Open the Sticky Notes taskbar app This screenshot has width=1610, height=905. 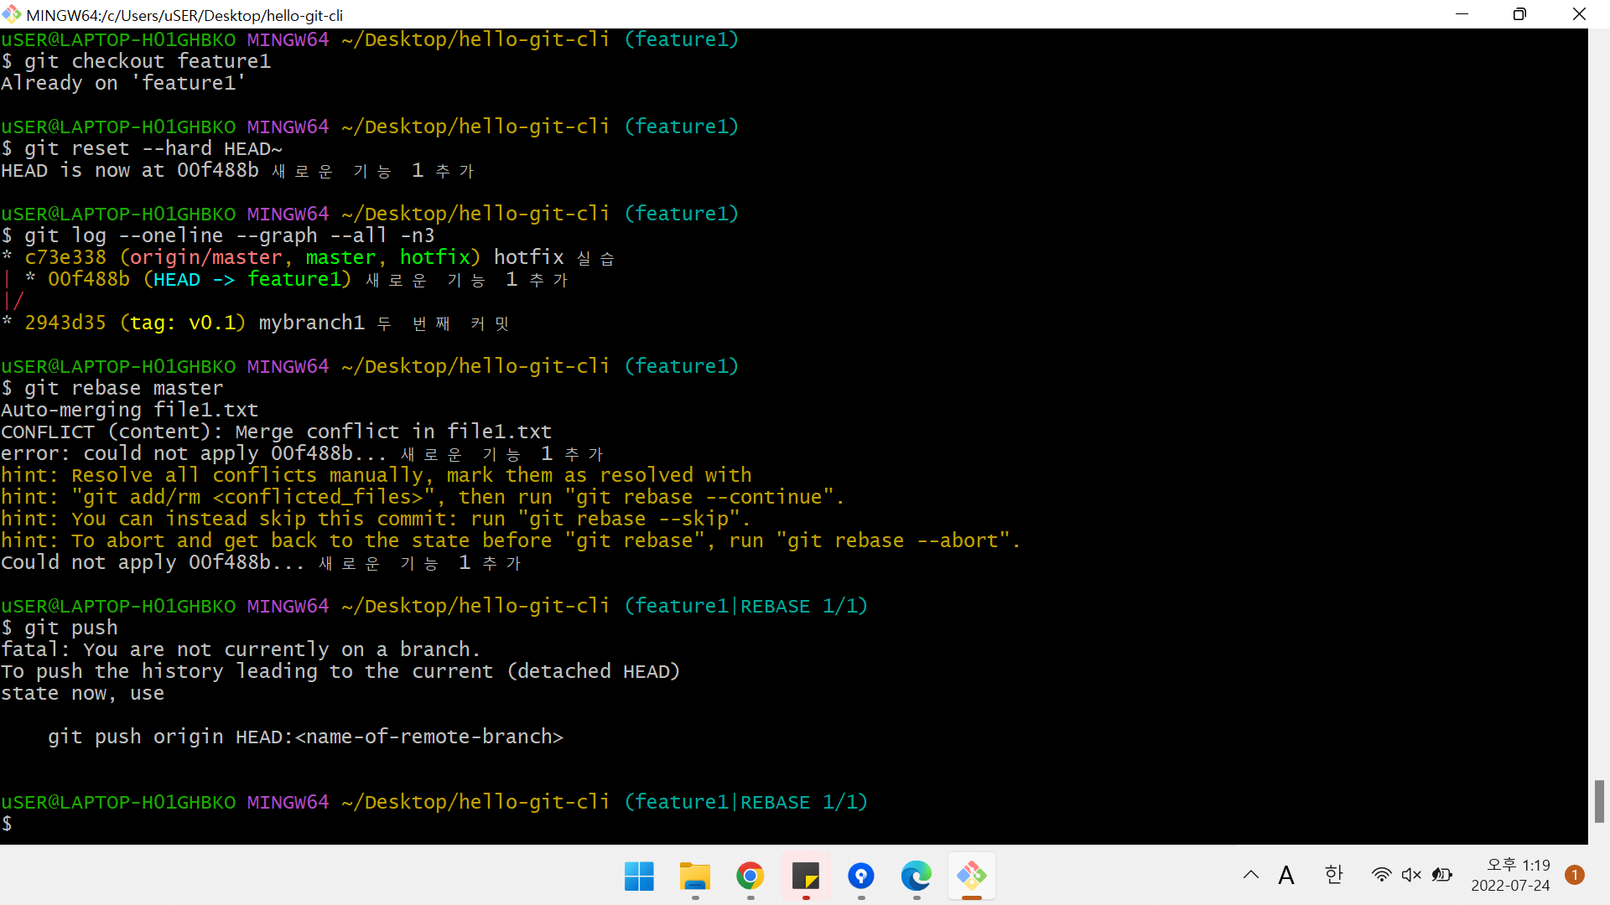[805, 877]
